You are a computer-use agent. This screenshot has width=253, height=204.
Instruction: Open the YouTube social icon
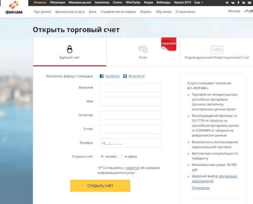coord(249,3)
